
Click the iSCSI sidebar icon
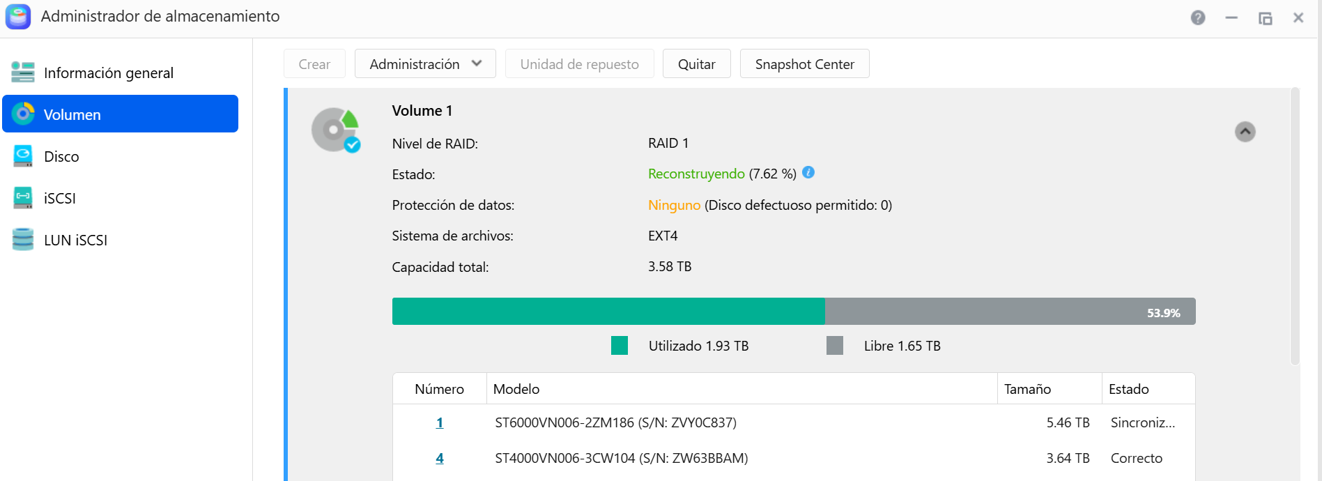pyautogui.click(x=23, y=198)
